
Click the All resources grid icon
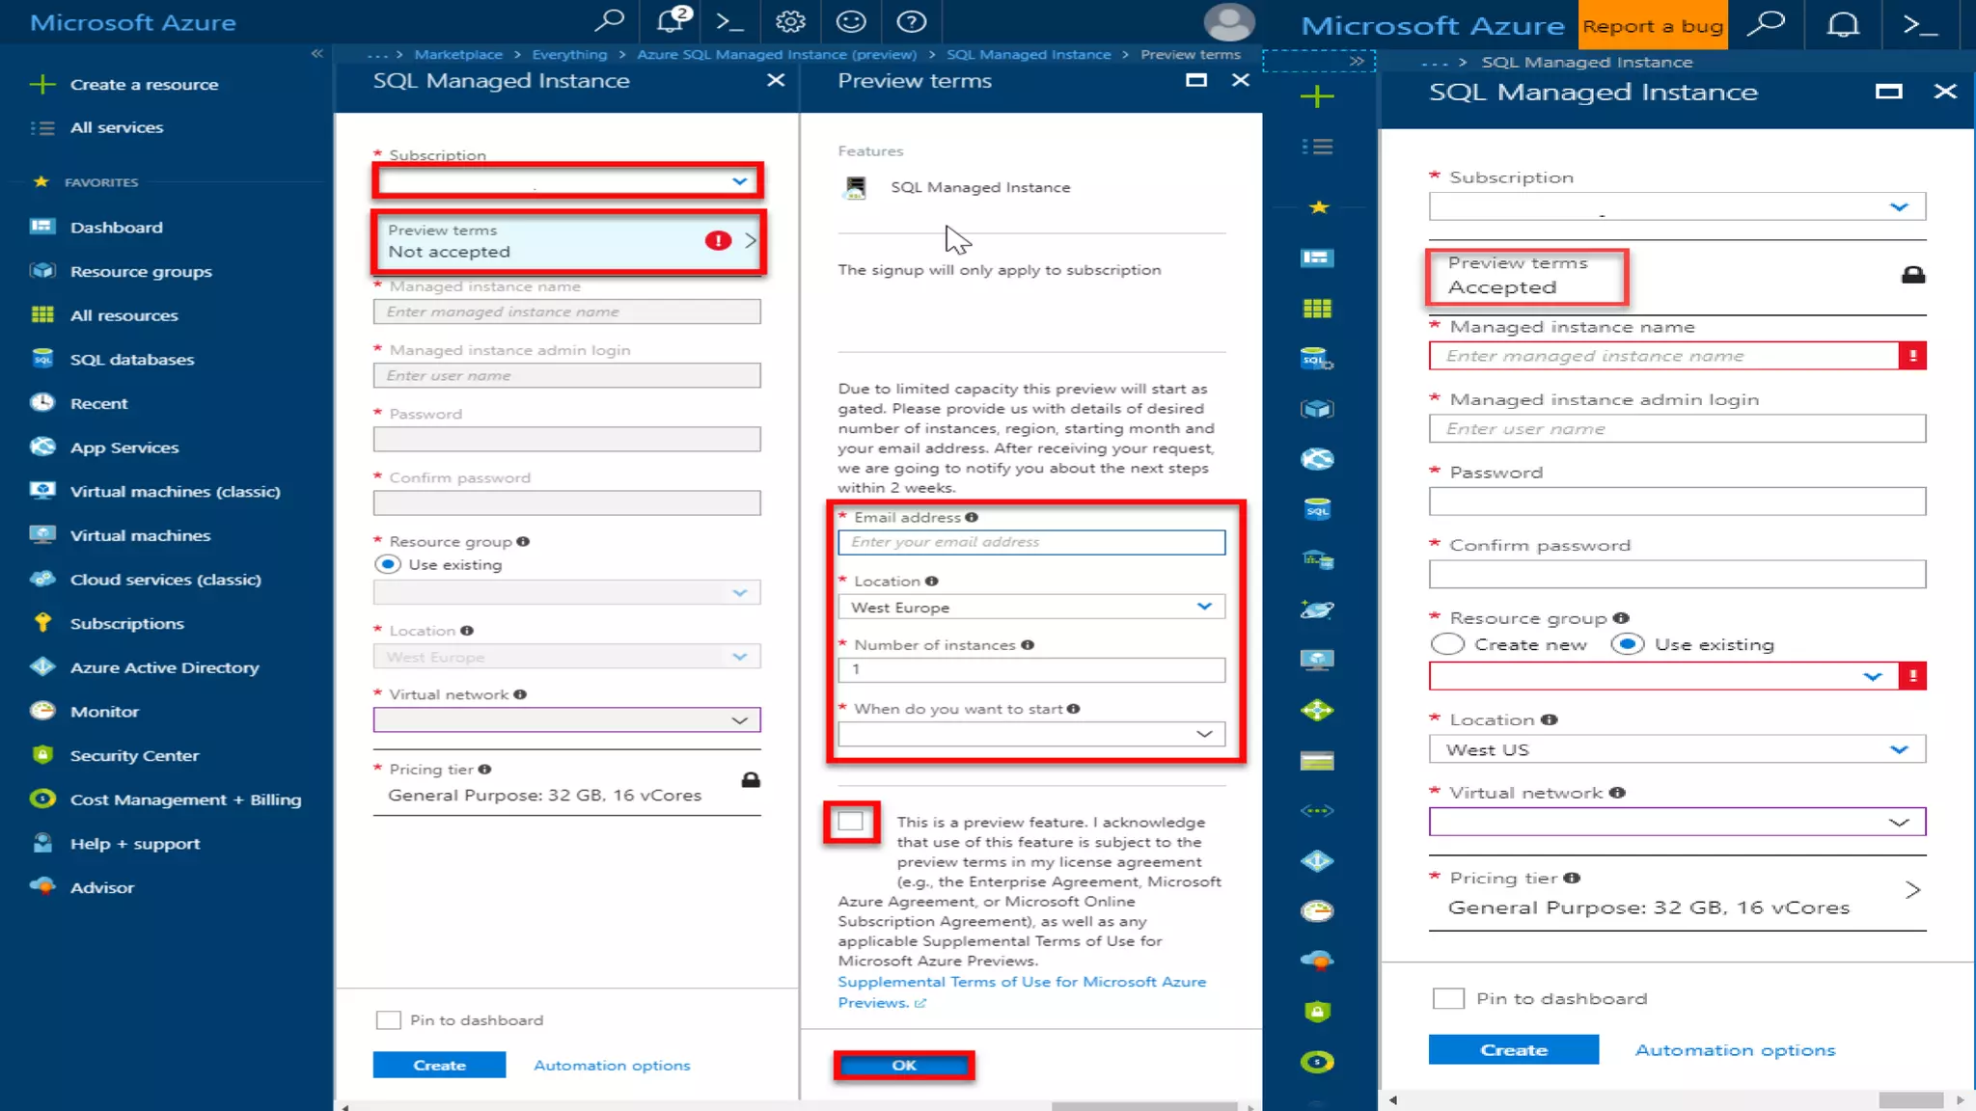(x=42, y=314)
